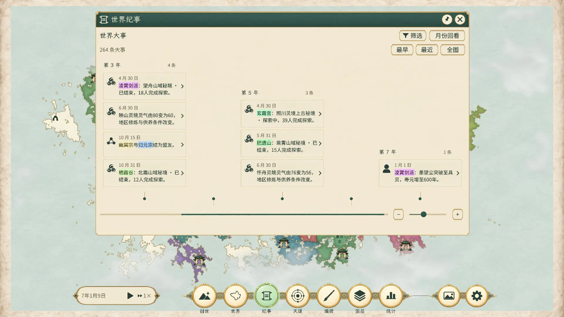This screenshot has height=317, width=564.
Task: Click the 玄霜宫 highlighted sect name
Action: click(264, 113)
